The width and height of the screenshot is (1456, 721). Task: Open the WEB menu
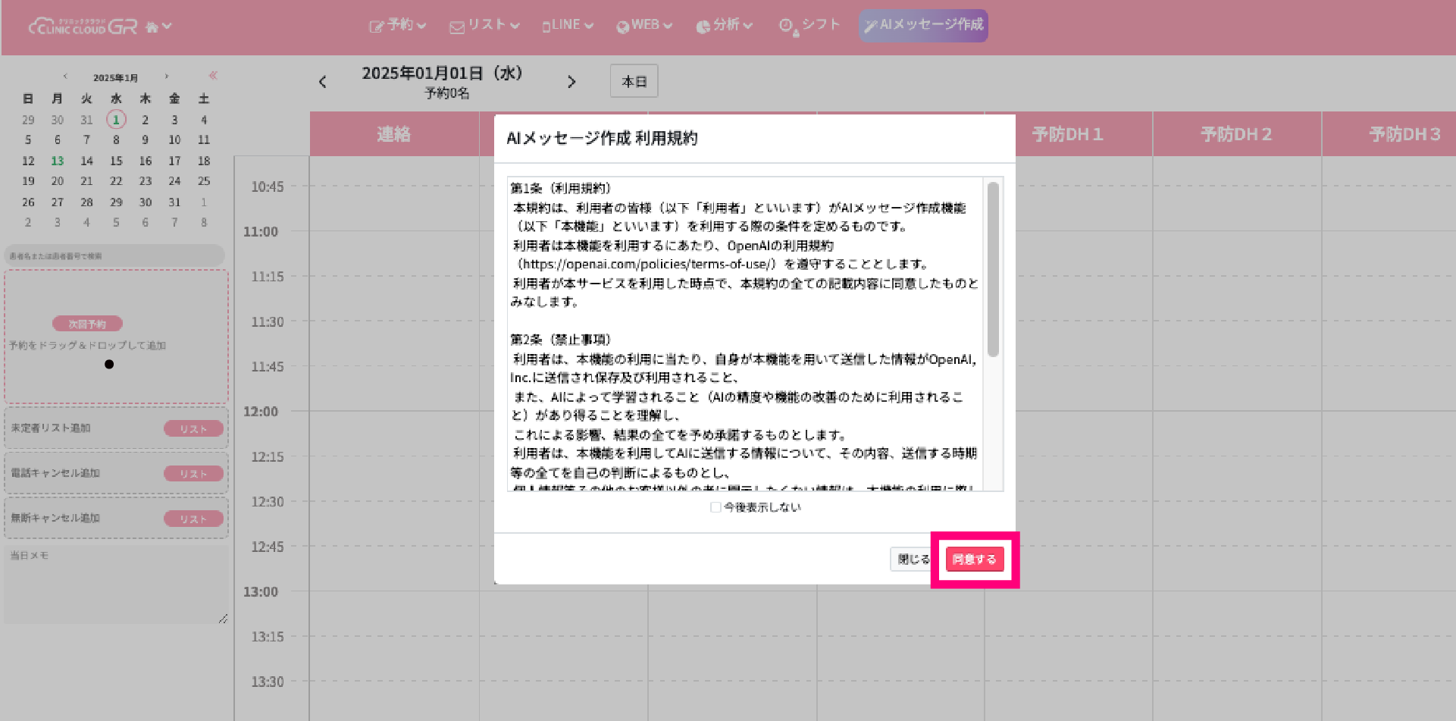(x=644, y=25)
